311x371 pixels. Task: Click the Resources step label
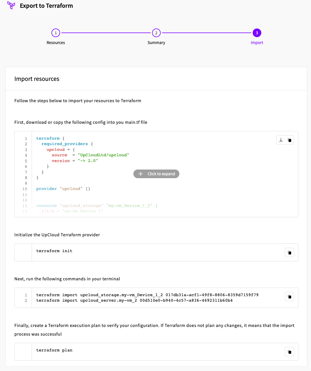pos(56,43)
